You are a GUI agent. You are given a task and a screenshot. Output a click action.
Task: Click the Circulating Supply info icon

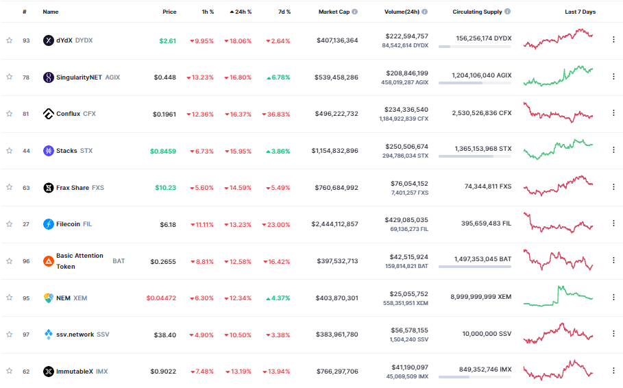point(507,12)
